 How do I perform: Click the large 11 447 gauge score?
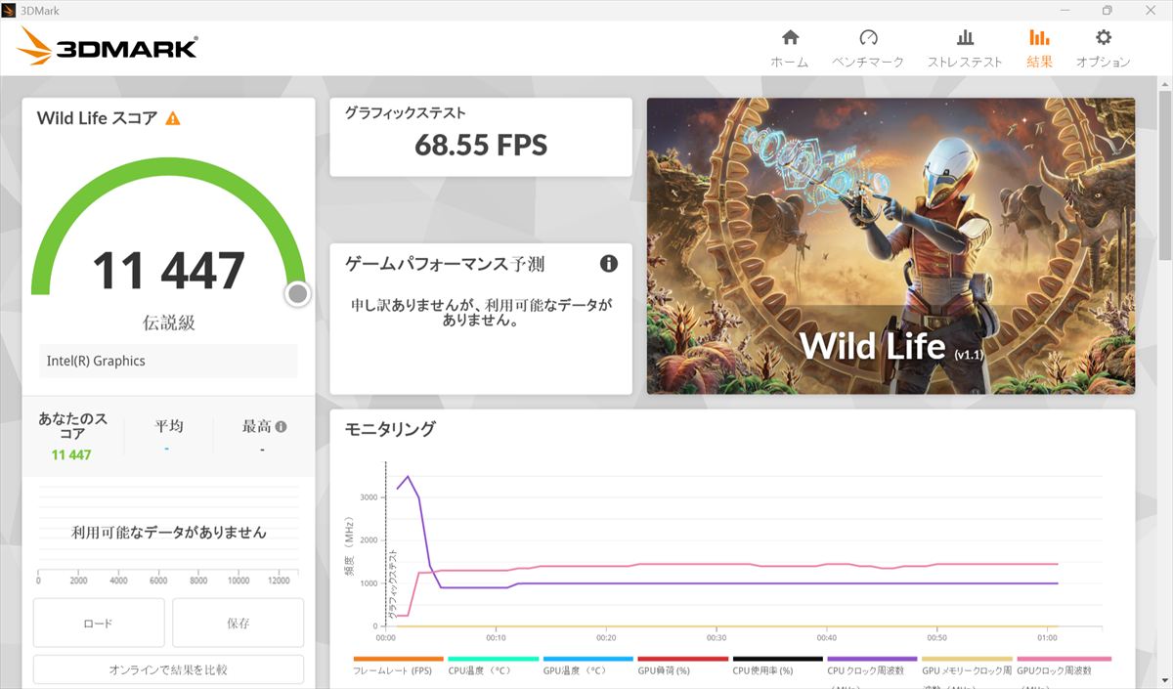coord(168,271)
